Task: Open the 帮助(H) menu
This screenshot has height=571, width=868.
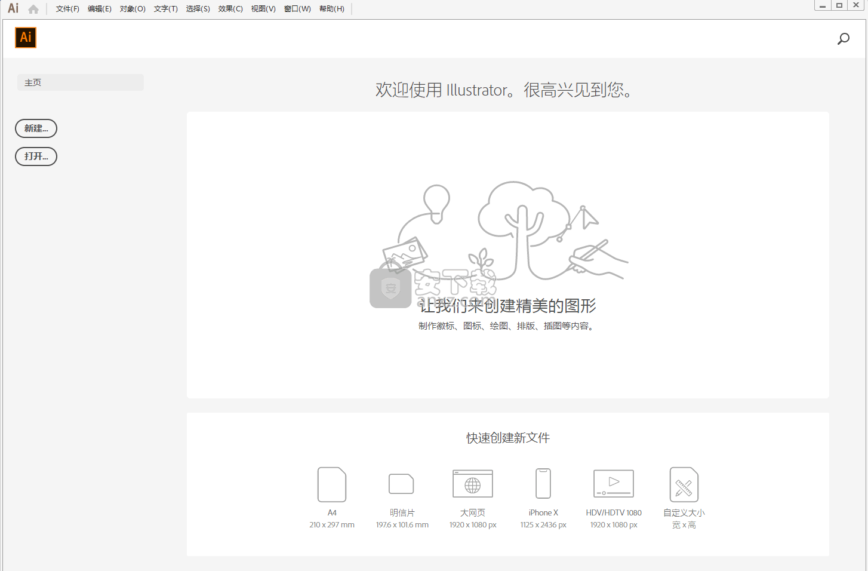Action: click(332, 9)
